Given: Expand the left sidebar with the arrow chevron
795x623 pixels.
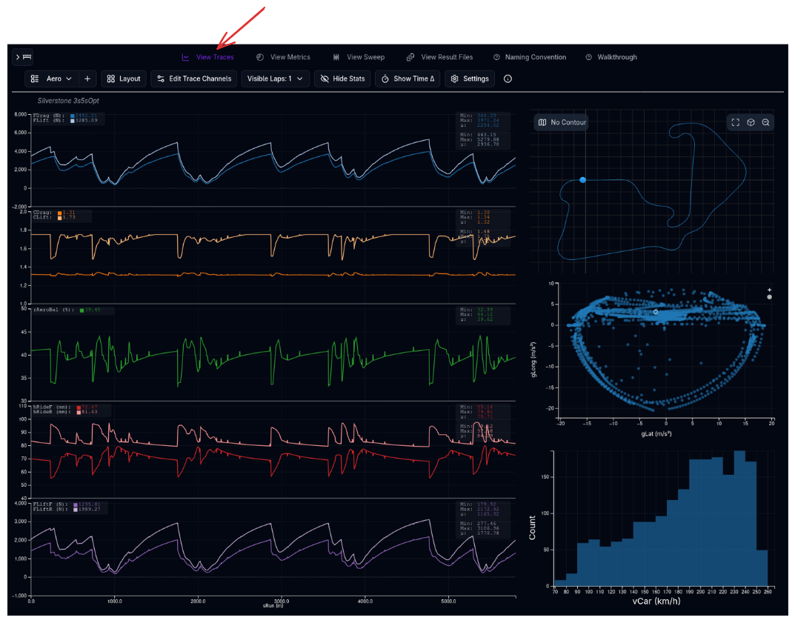Looking at the screenshot, I should [16, 56].
